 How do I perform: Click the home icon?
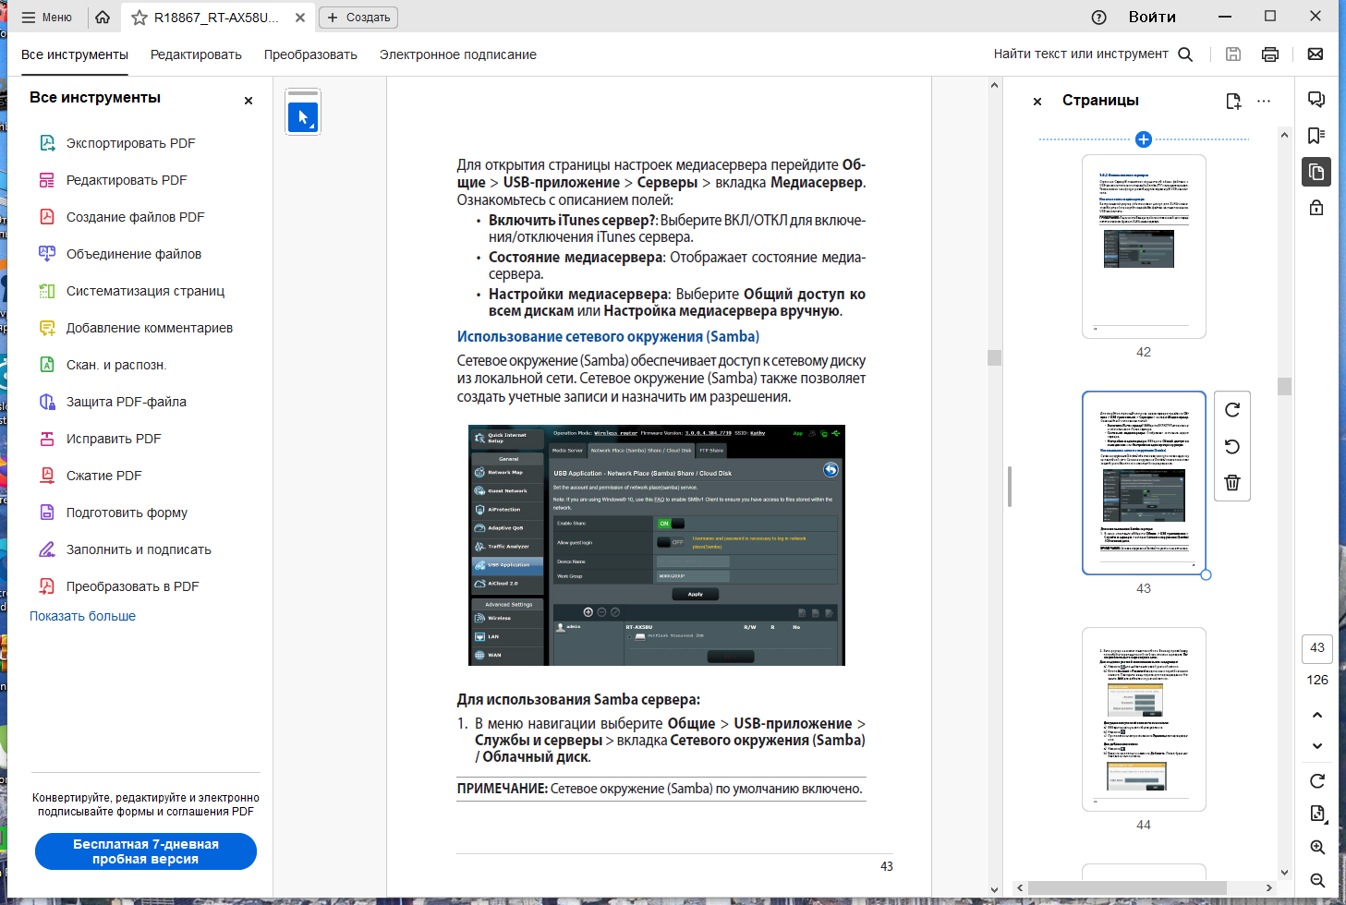click(103, 18)
